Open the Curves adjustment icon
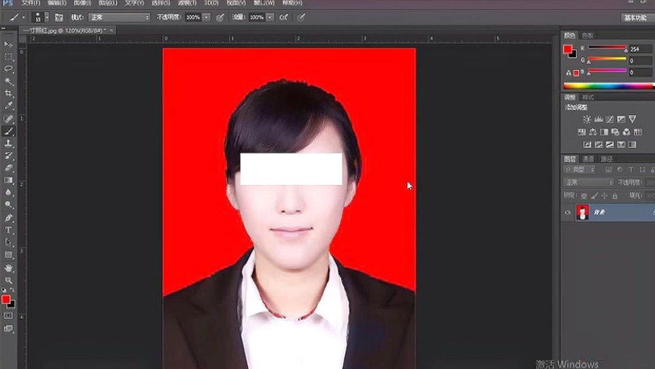 [610, 118]
